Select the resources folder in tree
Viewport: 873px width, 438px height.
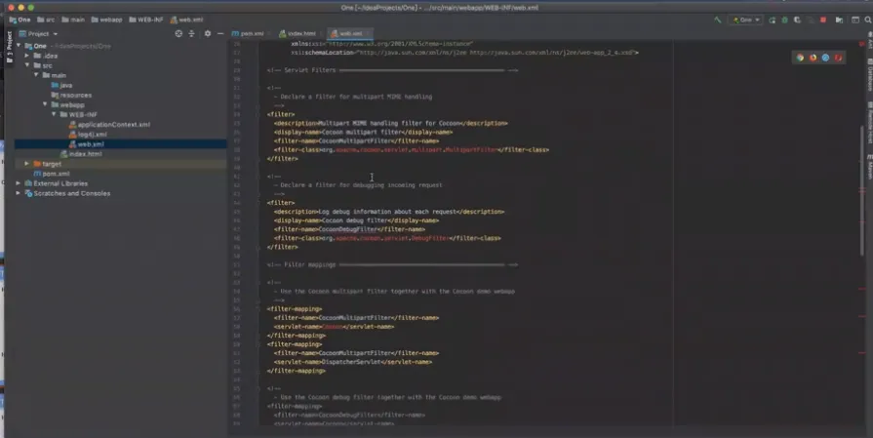pos(71,96)
